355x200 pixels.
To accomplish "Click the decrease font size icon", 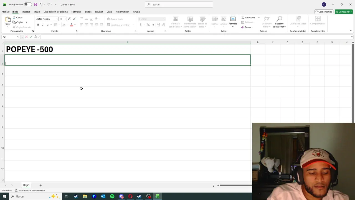I will point(74,19).
